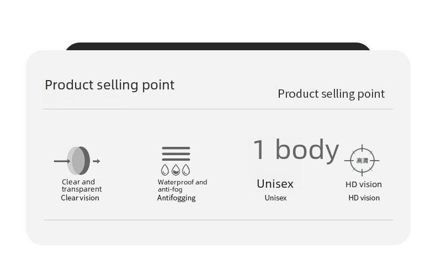This screenshot has width=436, height=265.
Task: Select the middle water droplet icon
Action: pos(176,170)
